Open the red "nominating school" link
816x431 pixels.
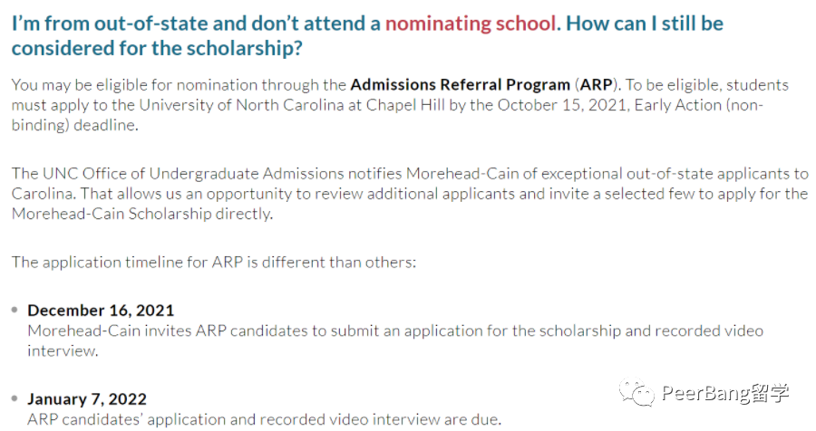point(471,24)
